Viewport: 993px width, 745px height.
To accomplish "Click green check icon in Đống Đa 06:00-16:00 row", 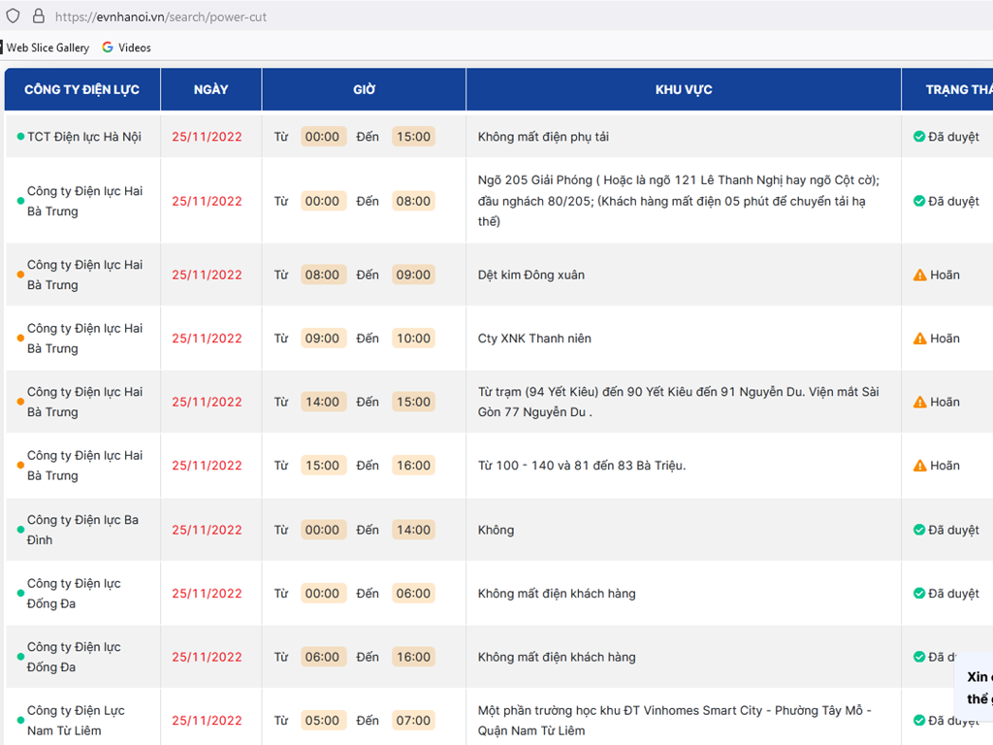I will (919, 657).
